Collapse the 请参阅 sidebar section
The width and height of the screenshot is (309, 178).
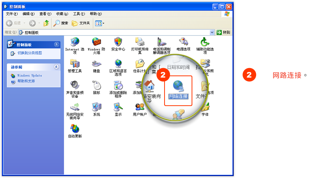coord(57,67)
